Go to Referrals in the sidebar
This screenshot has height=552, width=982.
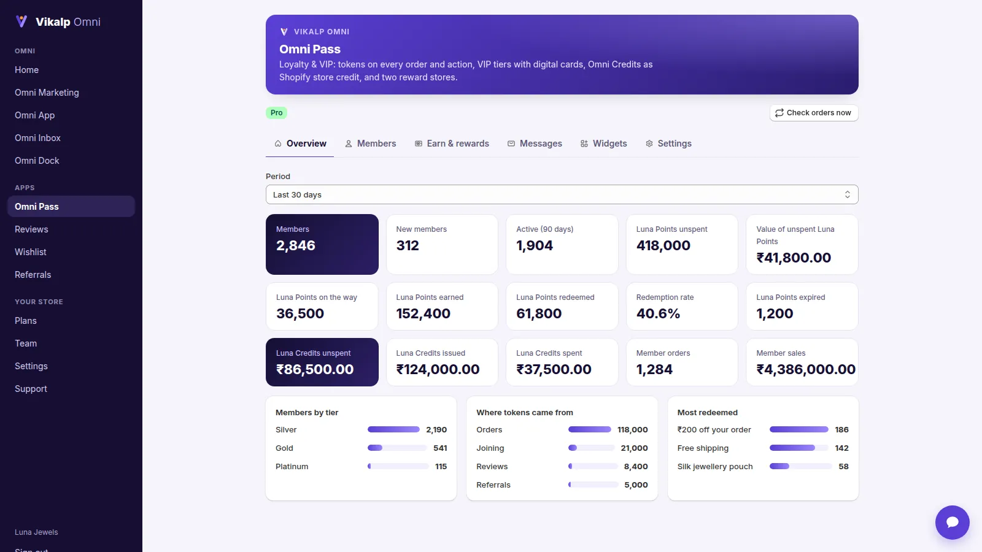point(71,275)
